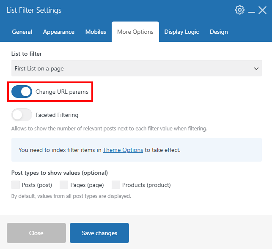This screenshot has height=249, width=272.
Task: Expand the chevron on List to filter dropdown
Action: [x=256, y=69]
